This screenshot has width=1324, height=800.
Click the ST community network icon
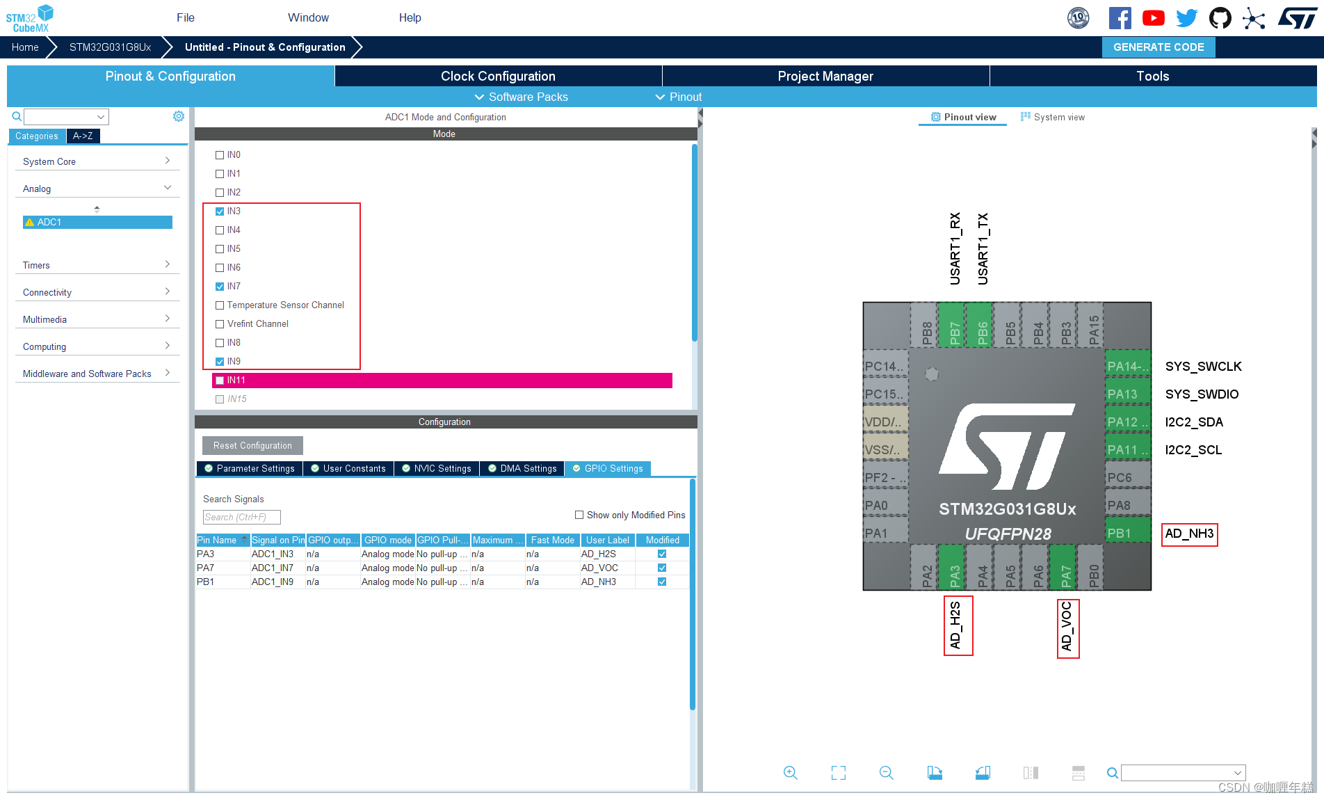[x=1254, y=18]
